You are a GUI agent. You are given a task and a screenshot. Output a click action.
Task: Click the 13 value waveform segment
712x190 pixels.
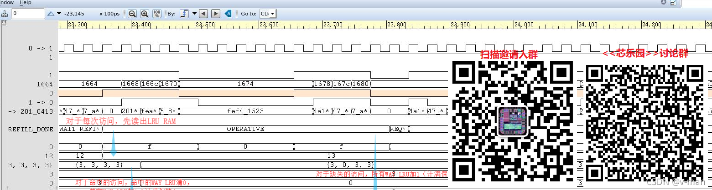(x=331, y=155)
